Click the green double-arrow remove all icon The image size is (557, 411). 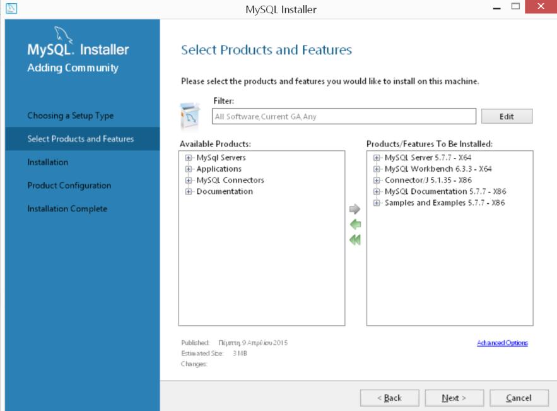pos(355,240)
